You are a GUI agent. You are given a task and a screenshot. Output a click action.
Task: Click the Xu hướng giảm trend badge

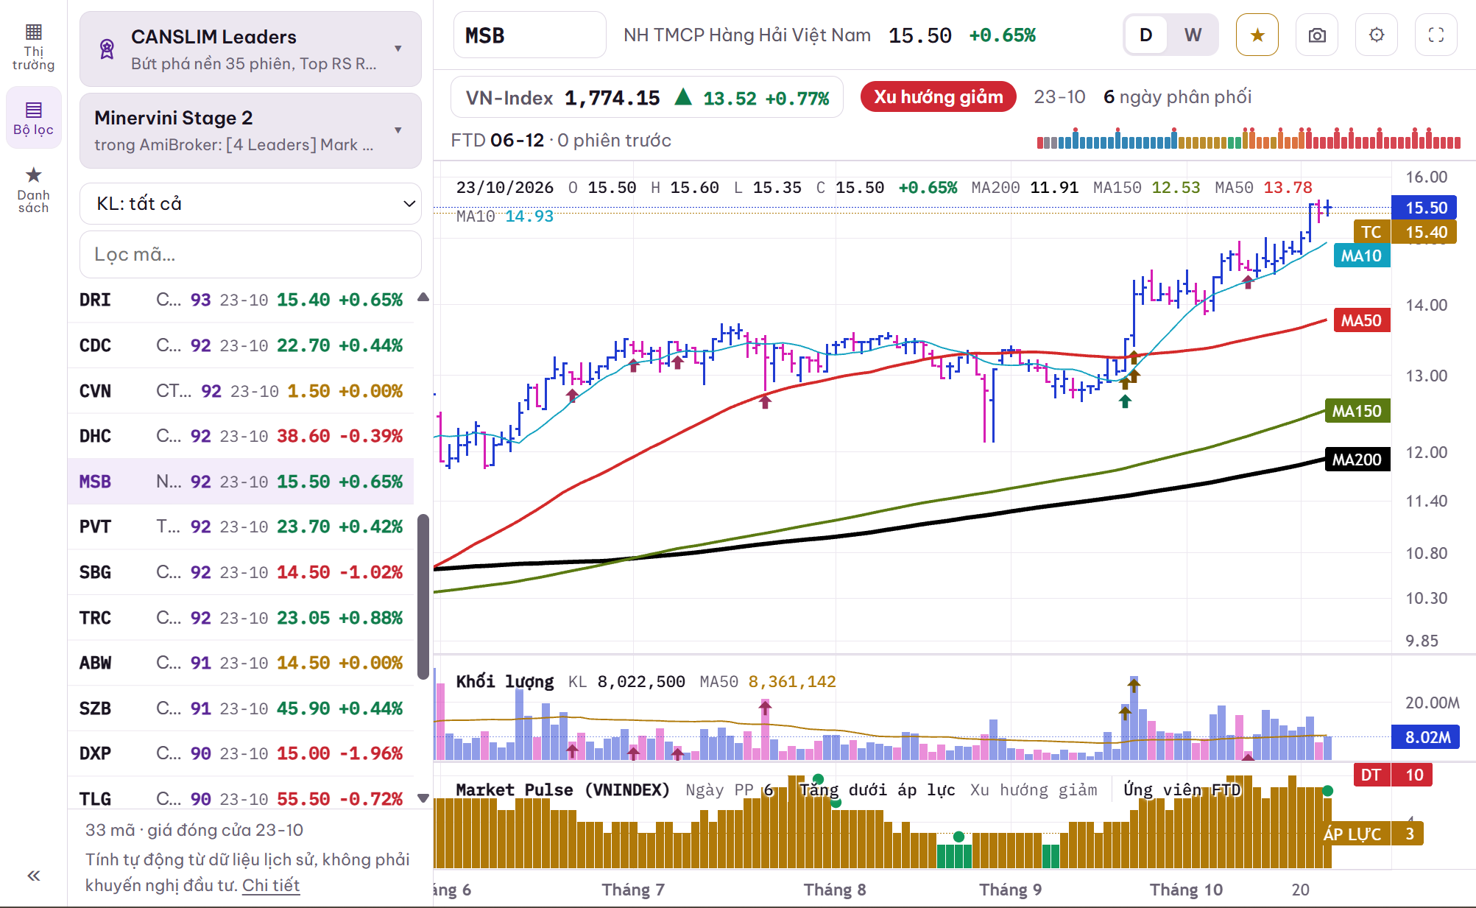938,96
